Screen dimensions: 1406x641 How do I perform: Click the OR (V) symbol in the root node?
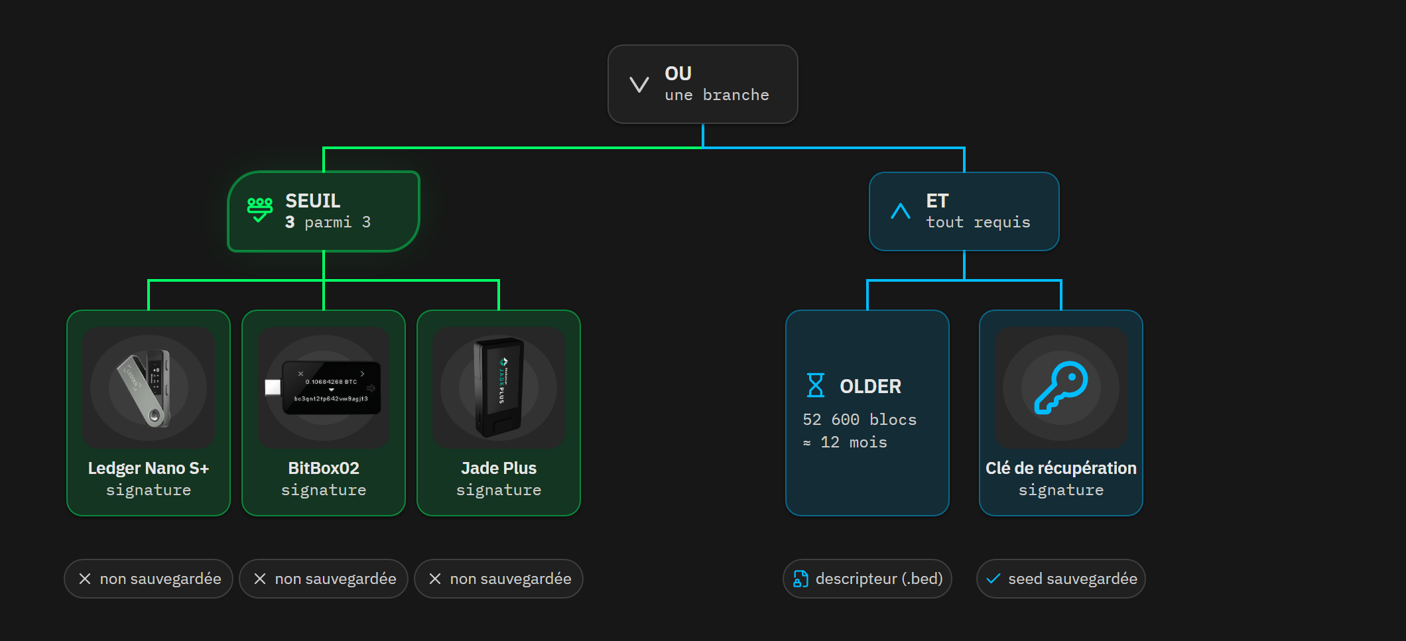(639, 85)
